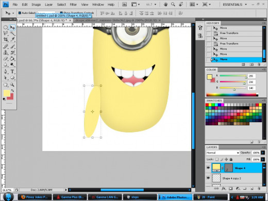Swap foreground and background colors
Image resolution: width=268 pixels, height=201 pixels.
click(x=12, y=90)
